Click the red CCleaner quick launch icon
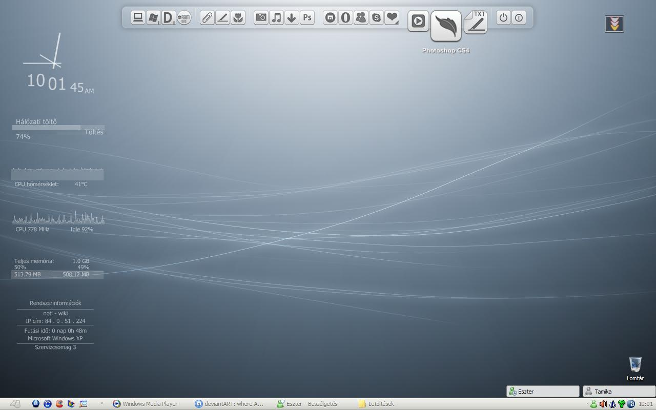Viewport: 656px width, 410px height. tap(59, 404)
